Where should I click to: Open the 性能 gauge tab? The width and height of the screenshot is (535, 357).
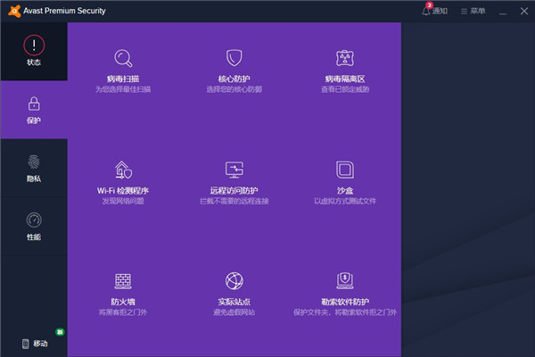(34, 225)
